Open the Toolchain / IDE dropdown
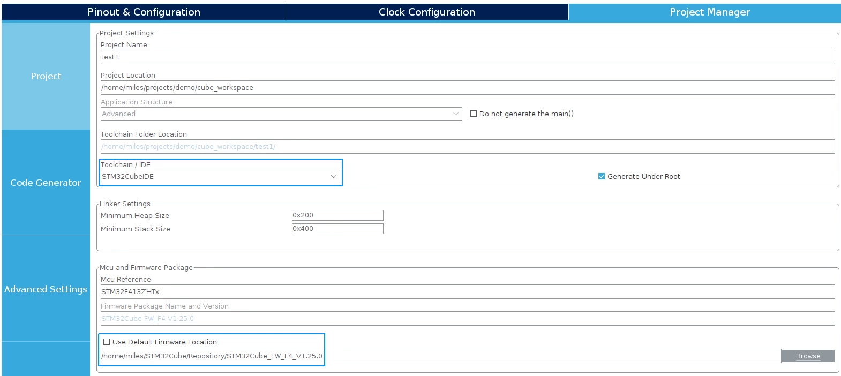Screen dimensions: 841x376 click(221, 176)
